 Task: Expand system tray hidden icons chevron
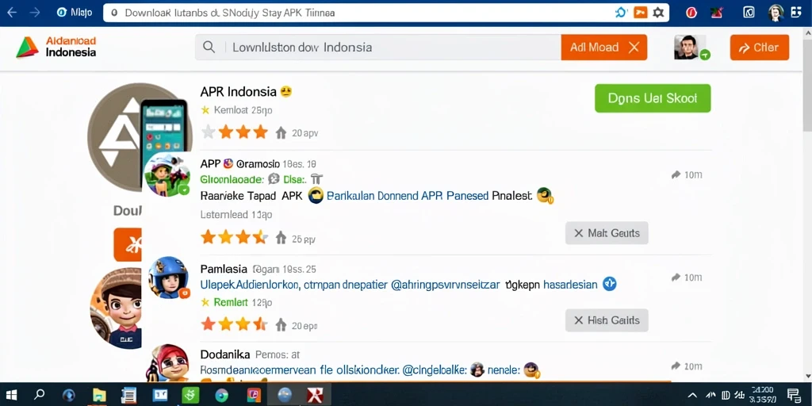(x=691, y=395)
